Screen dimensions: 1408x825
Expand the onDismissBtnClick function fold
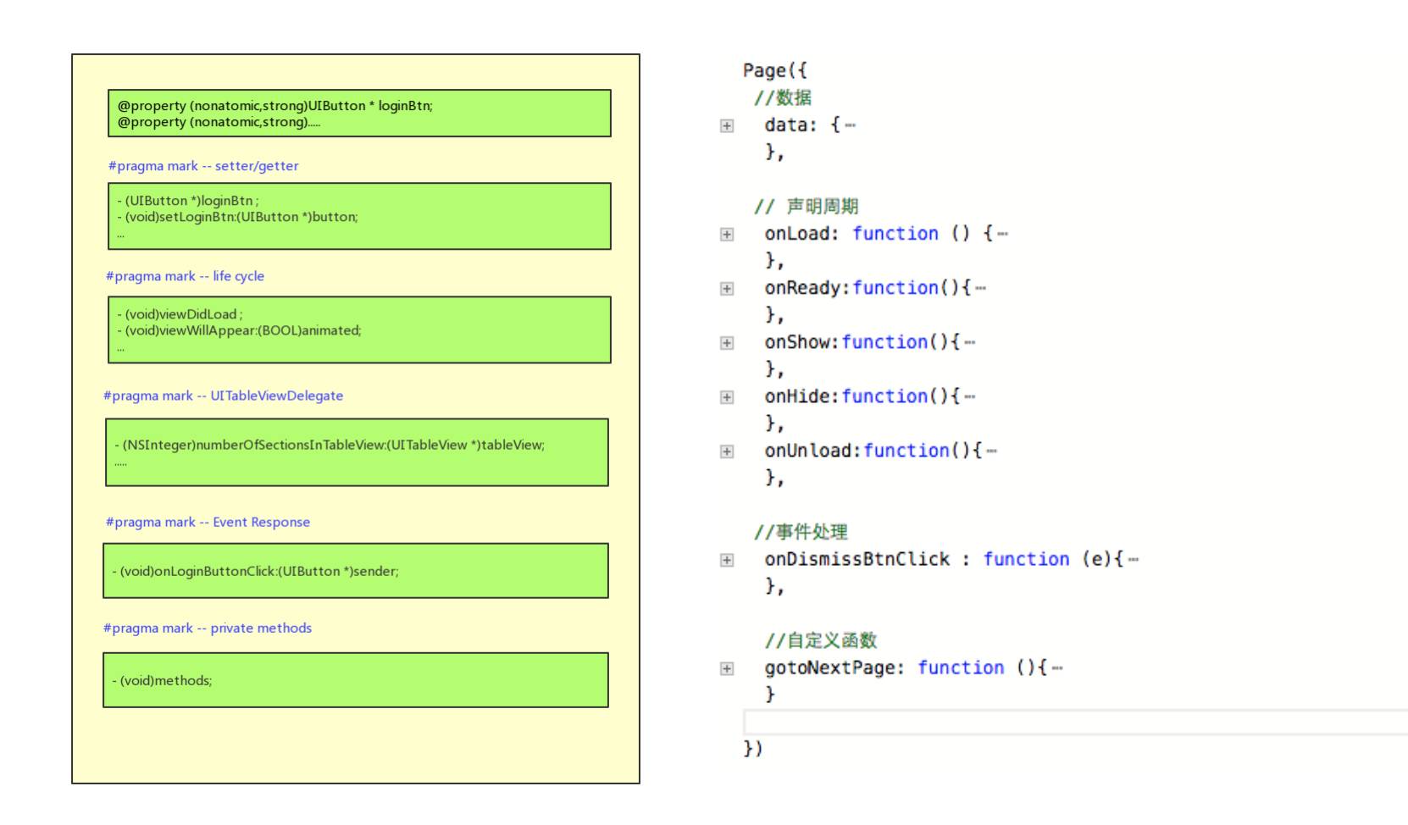(727, 560)
